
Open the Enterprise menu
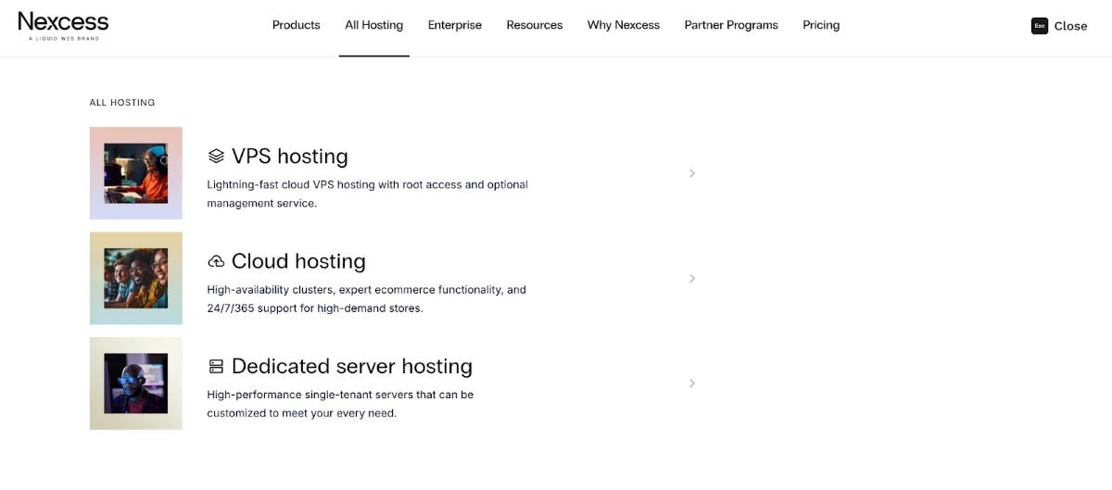[455, 25]
